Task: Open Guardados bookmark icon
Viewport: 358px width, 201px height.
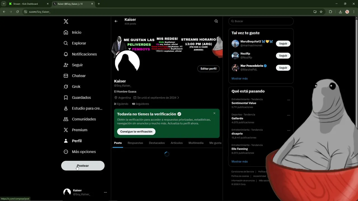Action: (x=66, y=97)
